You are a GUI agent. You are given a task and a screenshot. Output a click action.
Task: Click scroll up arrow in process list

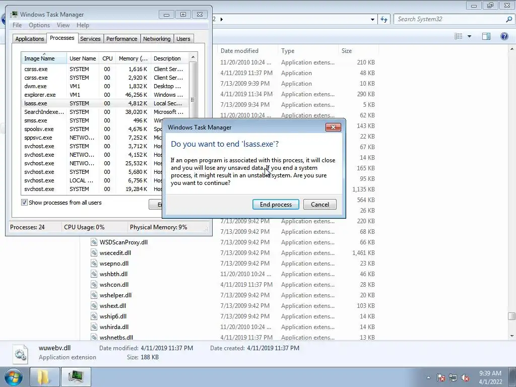[x=193, y=57]
